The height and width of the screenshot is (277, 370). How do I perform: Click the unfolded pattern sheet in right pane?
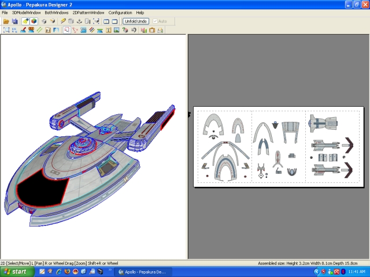click(x=279, y=147)
